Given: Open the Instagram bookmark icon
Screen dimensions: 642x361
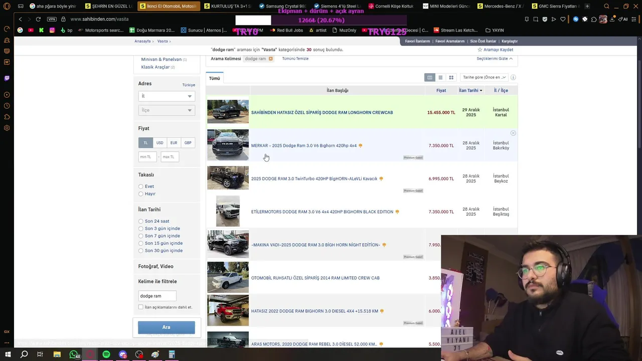Looking at the screenshot, I should point(52,30).
